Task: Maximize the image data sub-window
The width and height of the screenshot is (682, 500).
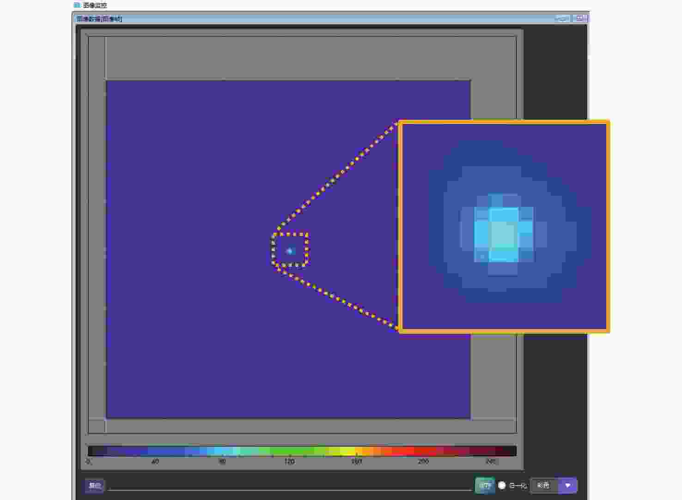Action: click(579, 18)
